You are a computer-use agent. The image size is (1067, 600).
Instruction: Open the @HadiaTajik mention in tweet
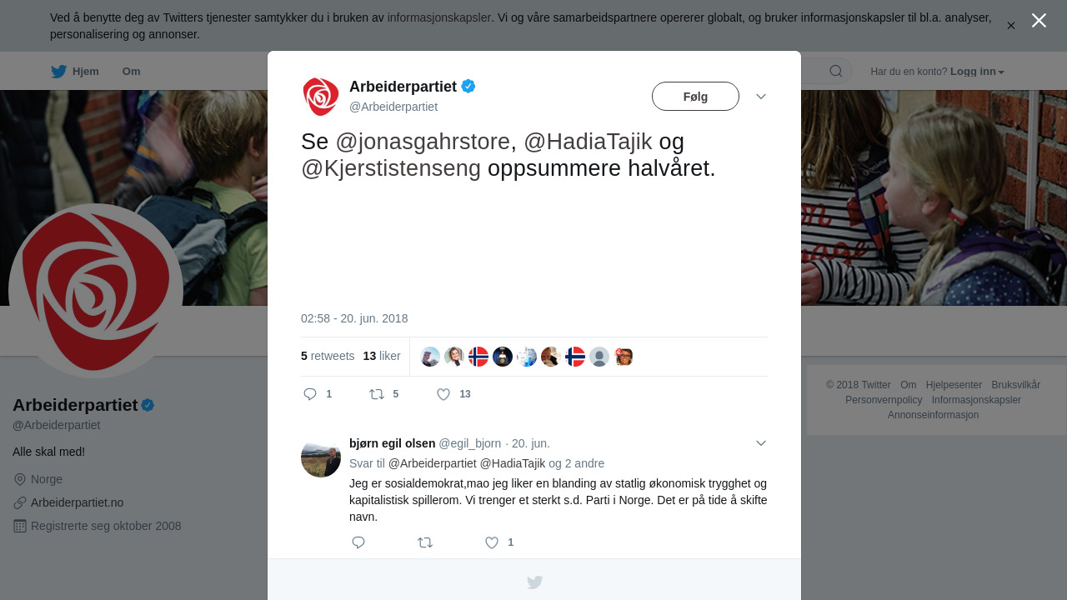588,142
